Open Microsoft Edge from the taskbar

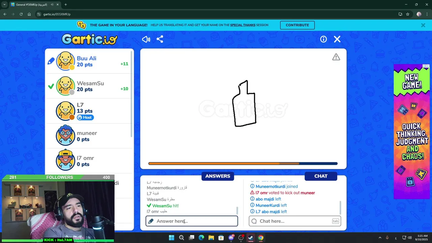(x=201, y=238)
